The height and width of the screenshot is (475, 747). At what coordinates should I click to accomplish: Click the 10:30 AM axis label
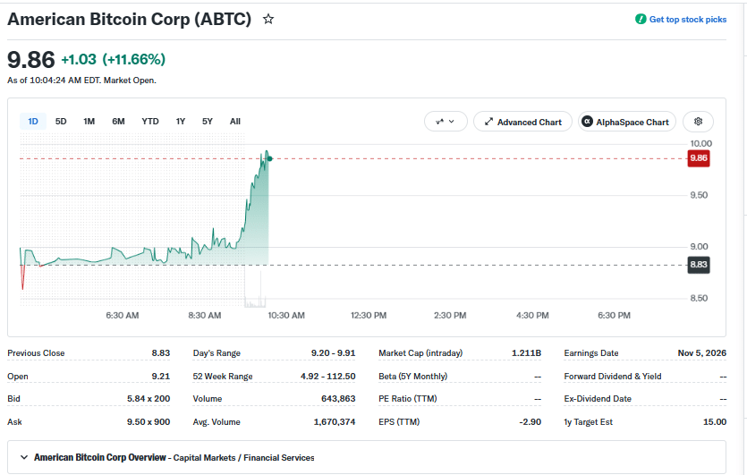286,316
